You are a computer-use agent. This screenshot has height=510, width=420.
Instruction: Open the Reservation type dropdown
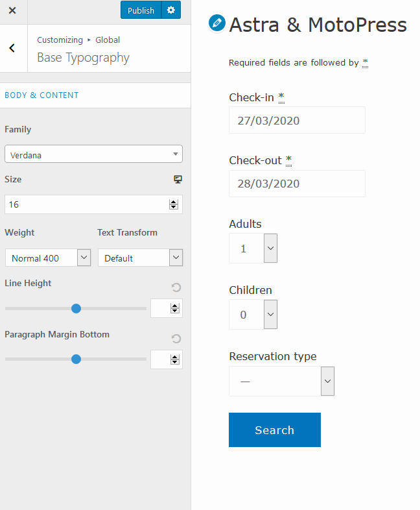point(282,381)
